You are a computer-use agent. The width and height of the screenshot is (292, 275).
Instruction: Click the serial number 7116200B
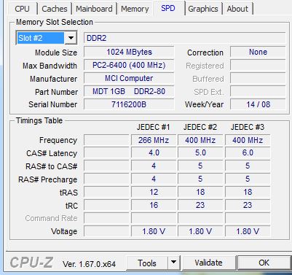(x=129, y=104)
